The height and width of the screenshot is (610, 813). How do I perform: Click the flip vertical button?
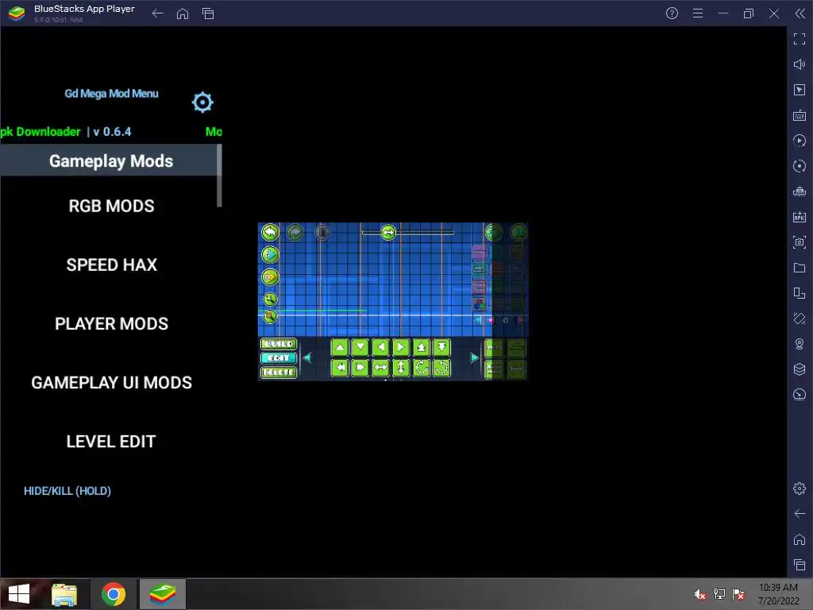coord(400,368)
